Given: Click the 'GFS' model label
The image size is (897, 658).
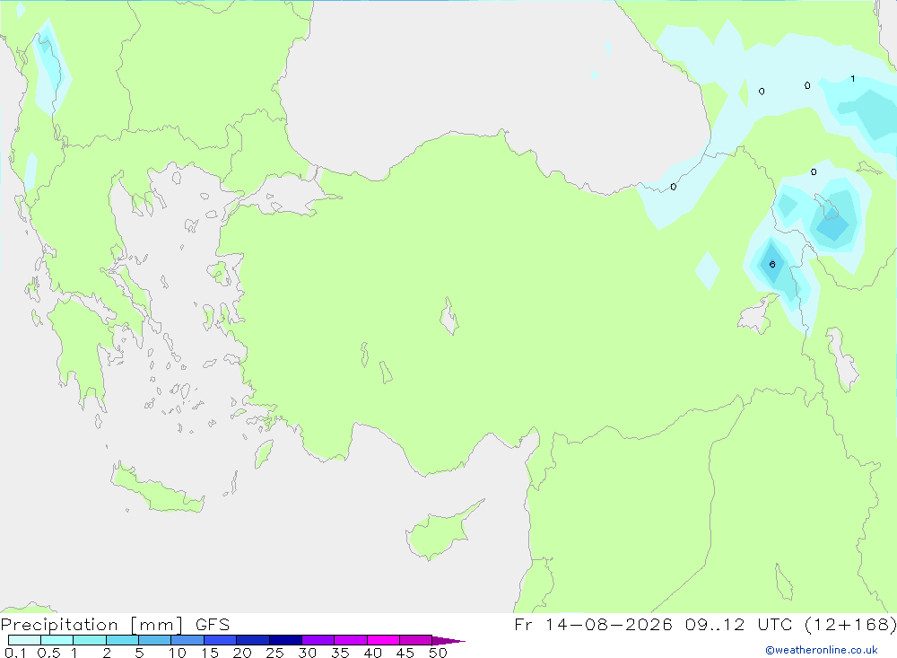Looking at the screenshot, I should click(213, 624).
